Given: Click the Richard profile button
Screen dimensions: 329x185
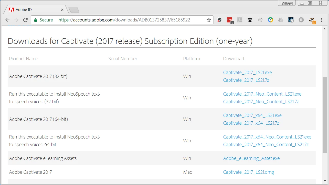Looking at the screenshot, I should click(x=286, y=3).
